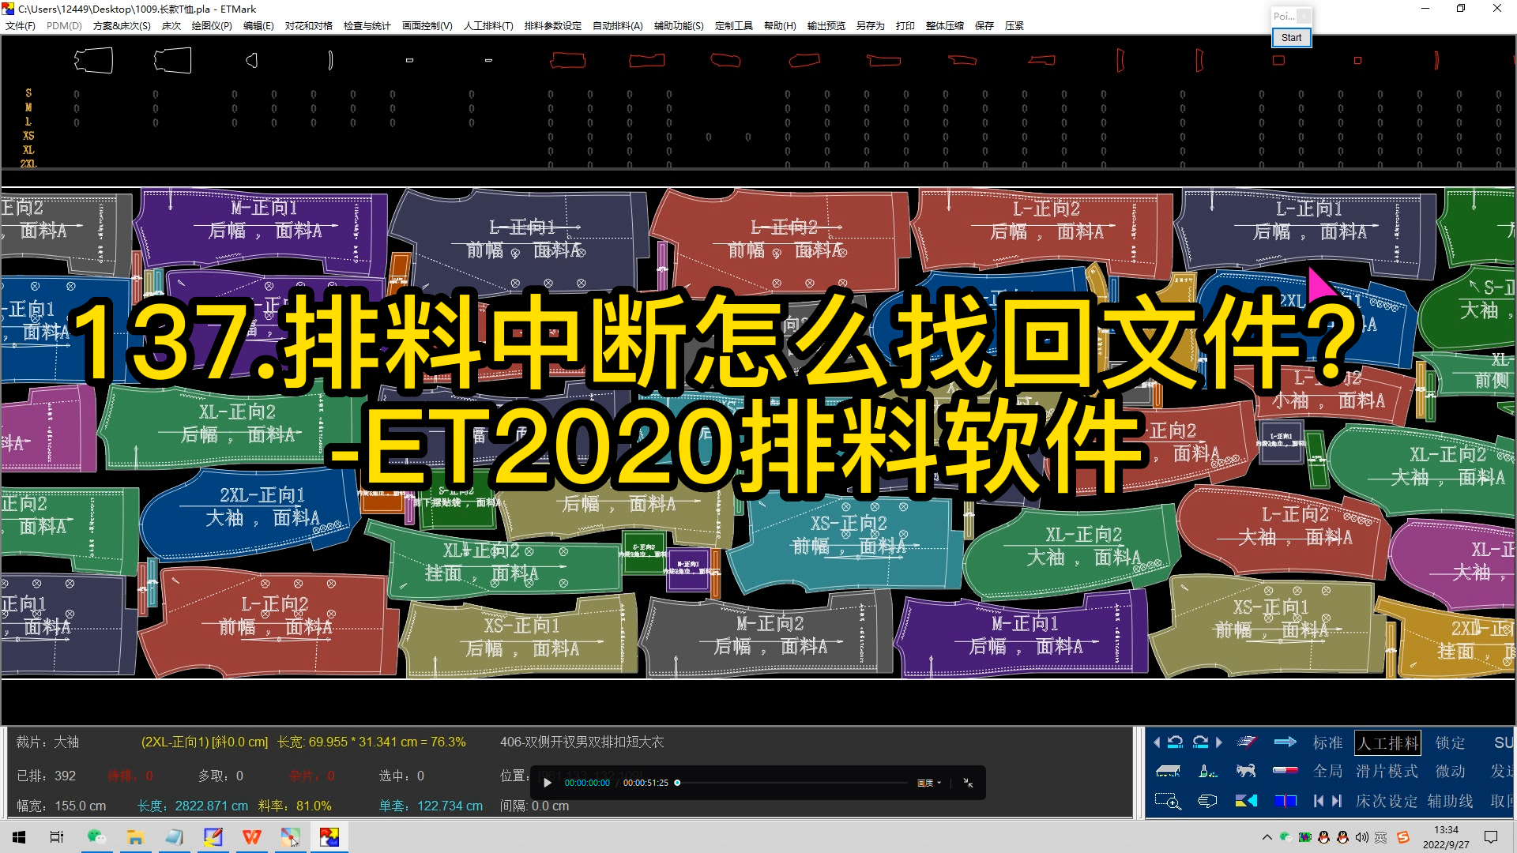Enable 标准 mode

[1328, 742]
